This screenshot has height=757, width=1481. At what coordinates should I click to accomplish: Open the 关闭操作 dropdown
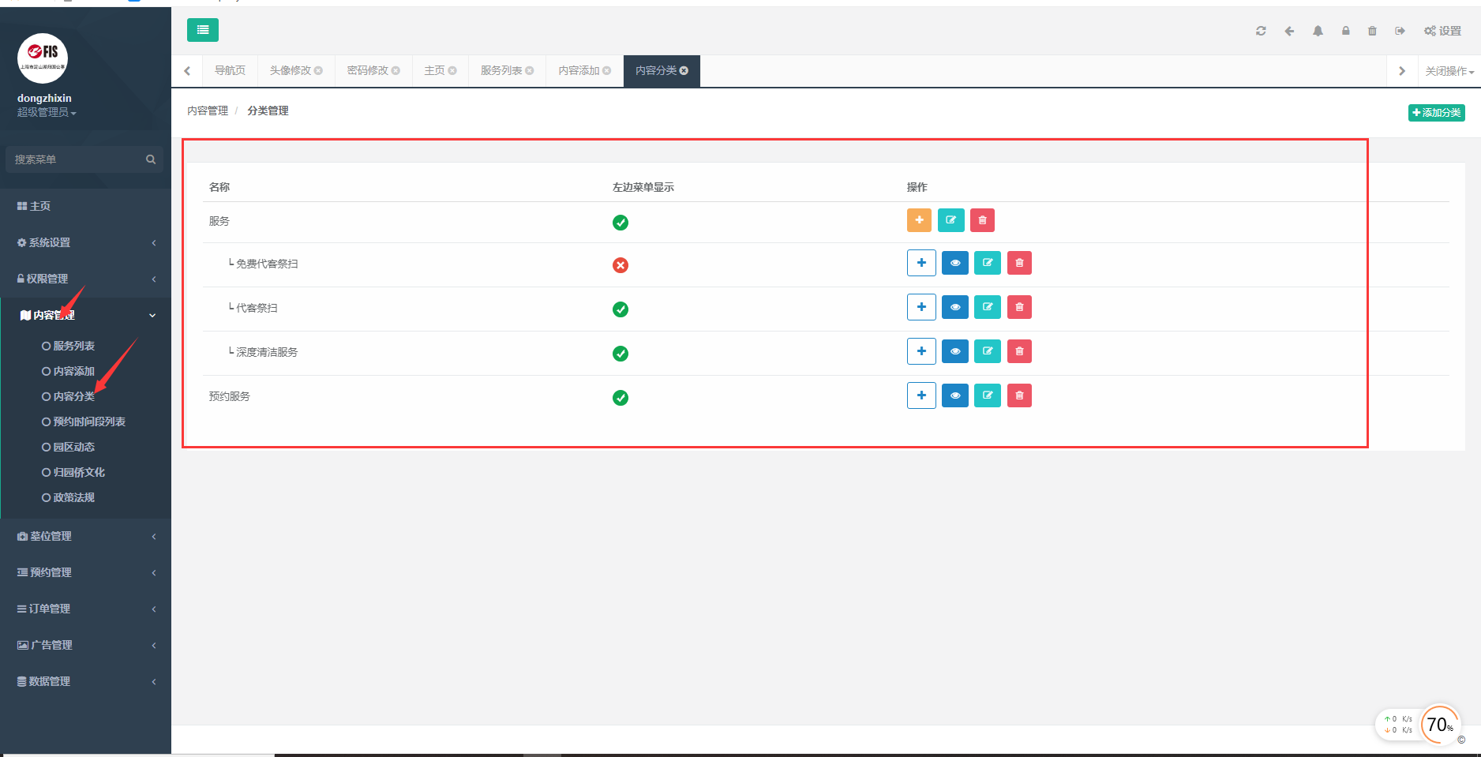[1449, 71]
